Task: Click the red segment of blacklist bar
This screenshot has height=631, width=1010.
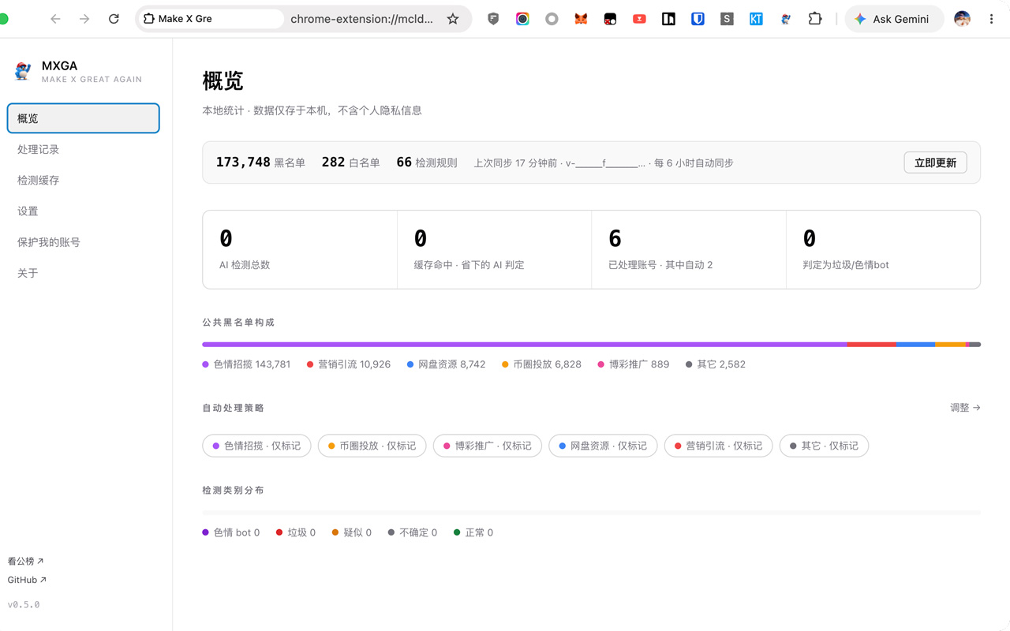Action: click(x=872, y=345)
